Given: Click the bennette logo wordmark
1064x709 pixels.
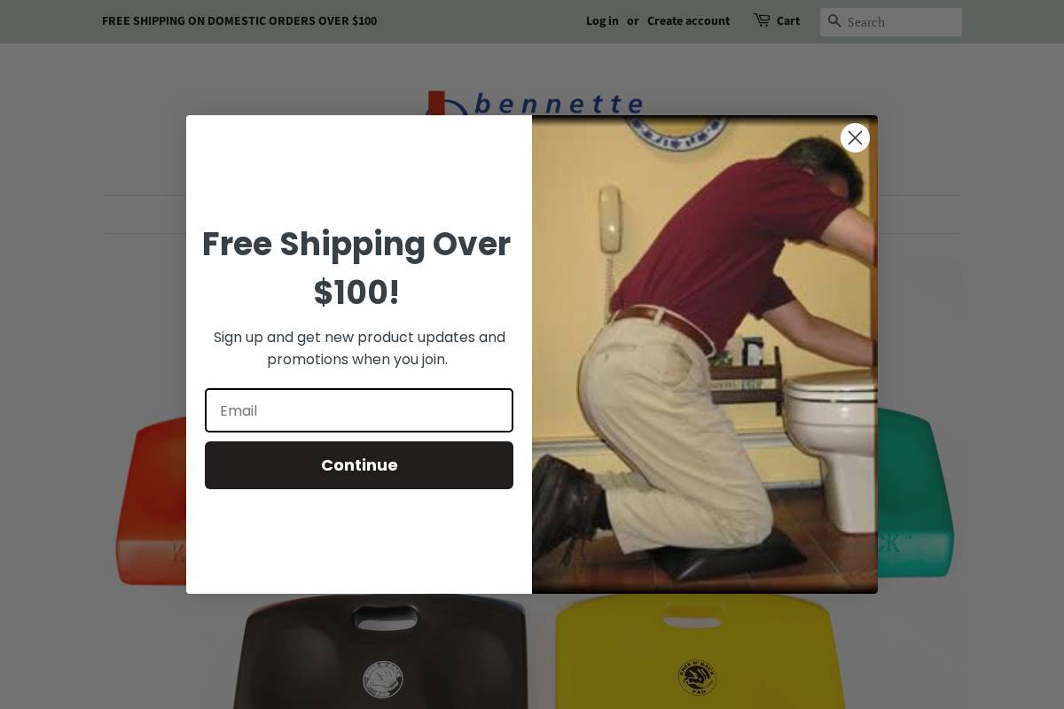Looking at the screenshot, I should [x=559, y=104].
